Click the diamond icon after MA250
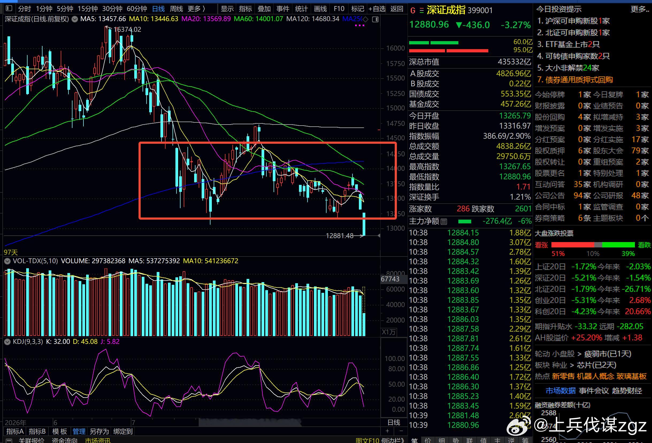The image size is (652, 443). (365, 19)
